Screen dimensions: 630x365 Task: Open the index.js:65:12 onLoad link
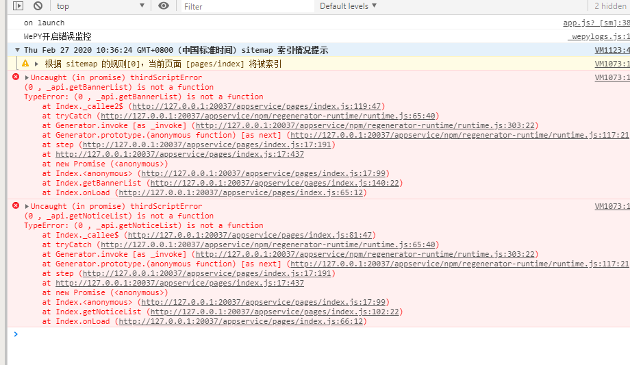(240, 193)
